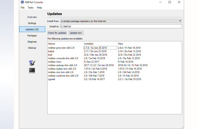Click the Update now button
This screenshot has height=129, width=197.
coord(76,33)
